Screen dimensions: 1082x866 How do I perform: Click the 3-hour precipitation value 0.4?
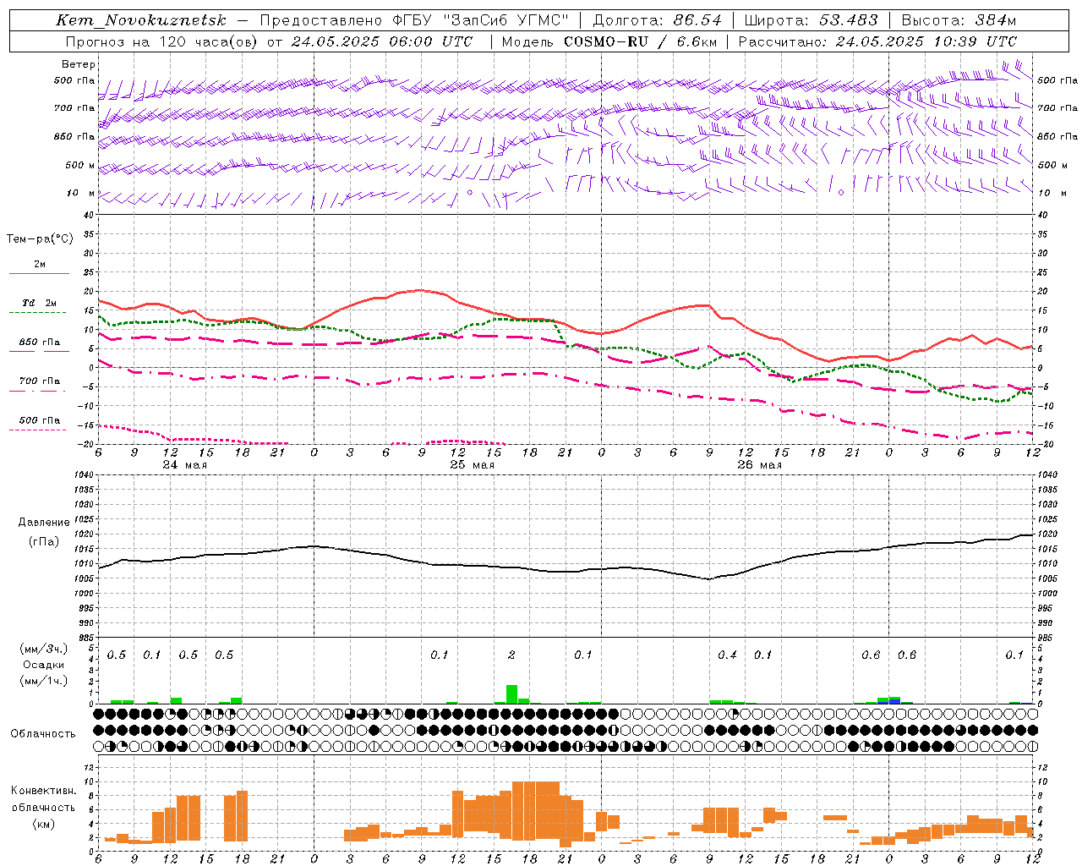(x=727, y=655)
